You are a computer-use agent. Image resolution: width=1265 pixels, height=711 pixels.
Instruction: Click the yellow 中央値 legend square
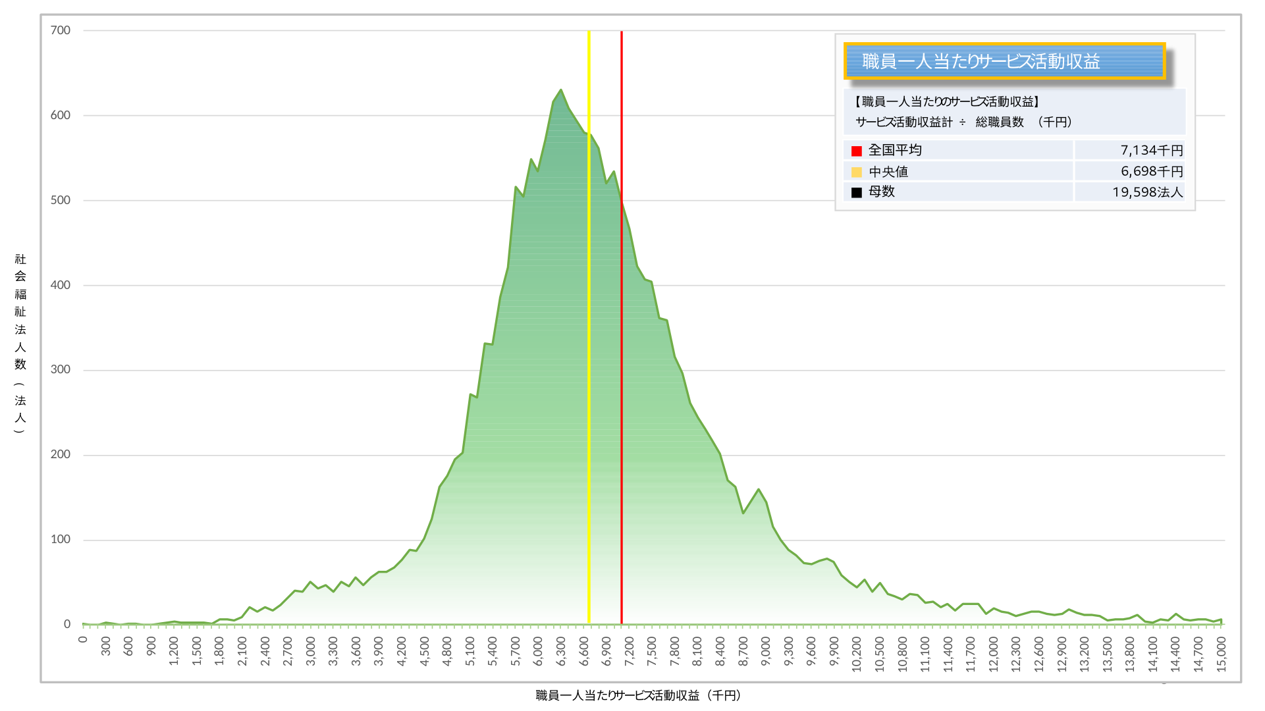856,172
